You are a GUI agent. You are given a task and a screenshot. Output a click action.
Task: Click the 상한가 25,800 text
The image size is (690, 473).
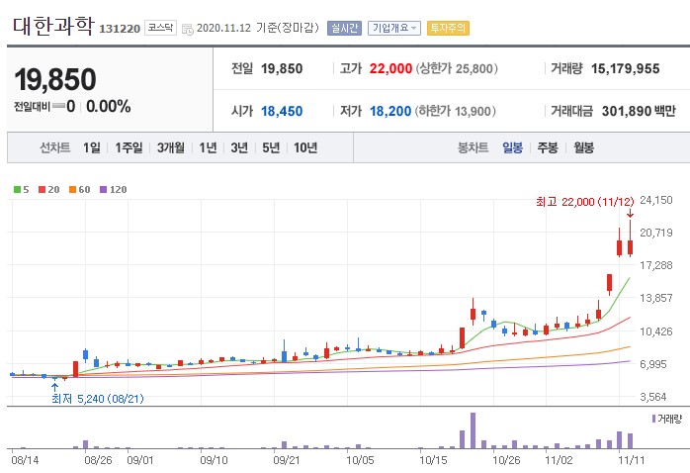457,68
